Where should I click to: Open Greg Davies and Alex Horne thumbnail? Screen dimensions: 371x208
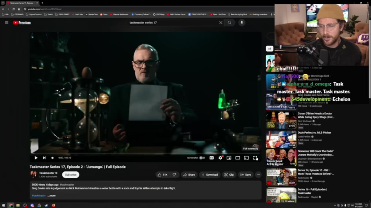(281, 101)
